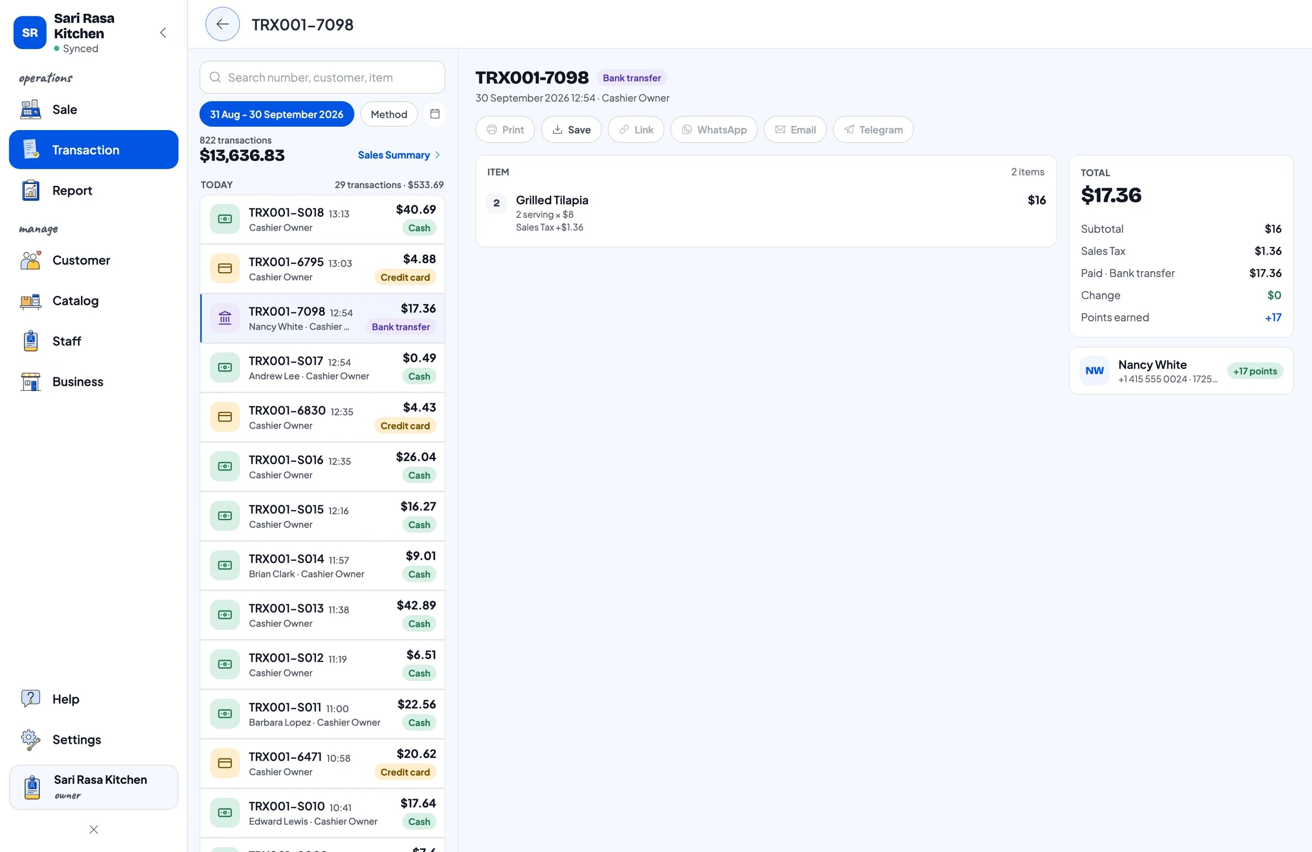Viewport: 1312px width, 852px height.
Task: Click the Print button
Action: tap(505, 130)
